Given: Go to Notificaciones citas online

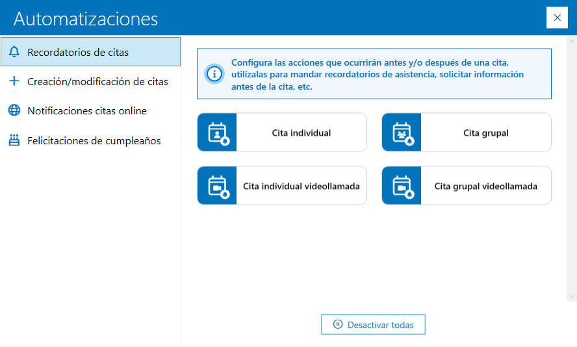Looking at the screenshot, I should (x=87, y=111).
